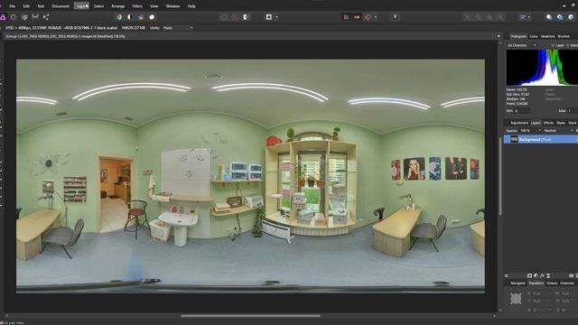
Task: Click the Background layer thumbnail
Action: tap(514, 139)
